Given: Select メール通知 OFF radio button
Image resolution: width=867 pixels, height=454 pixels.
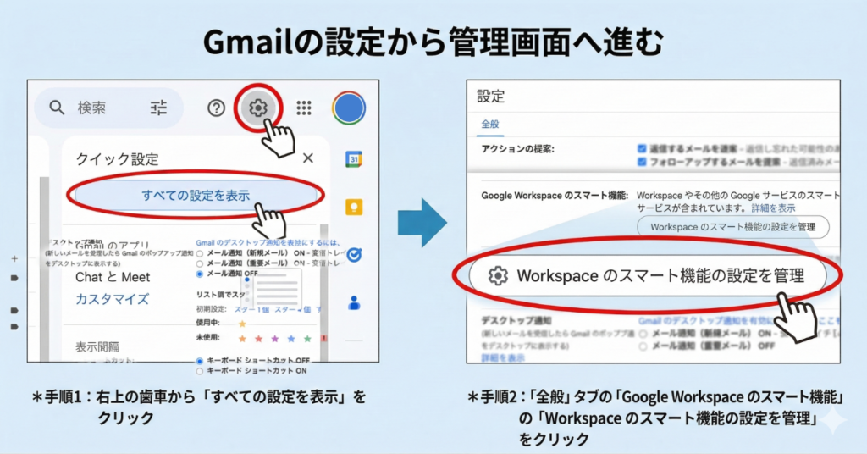Looking at the screenshot, I should tap(200, 274).
